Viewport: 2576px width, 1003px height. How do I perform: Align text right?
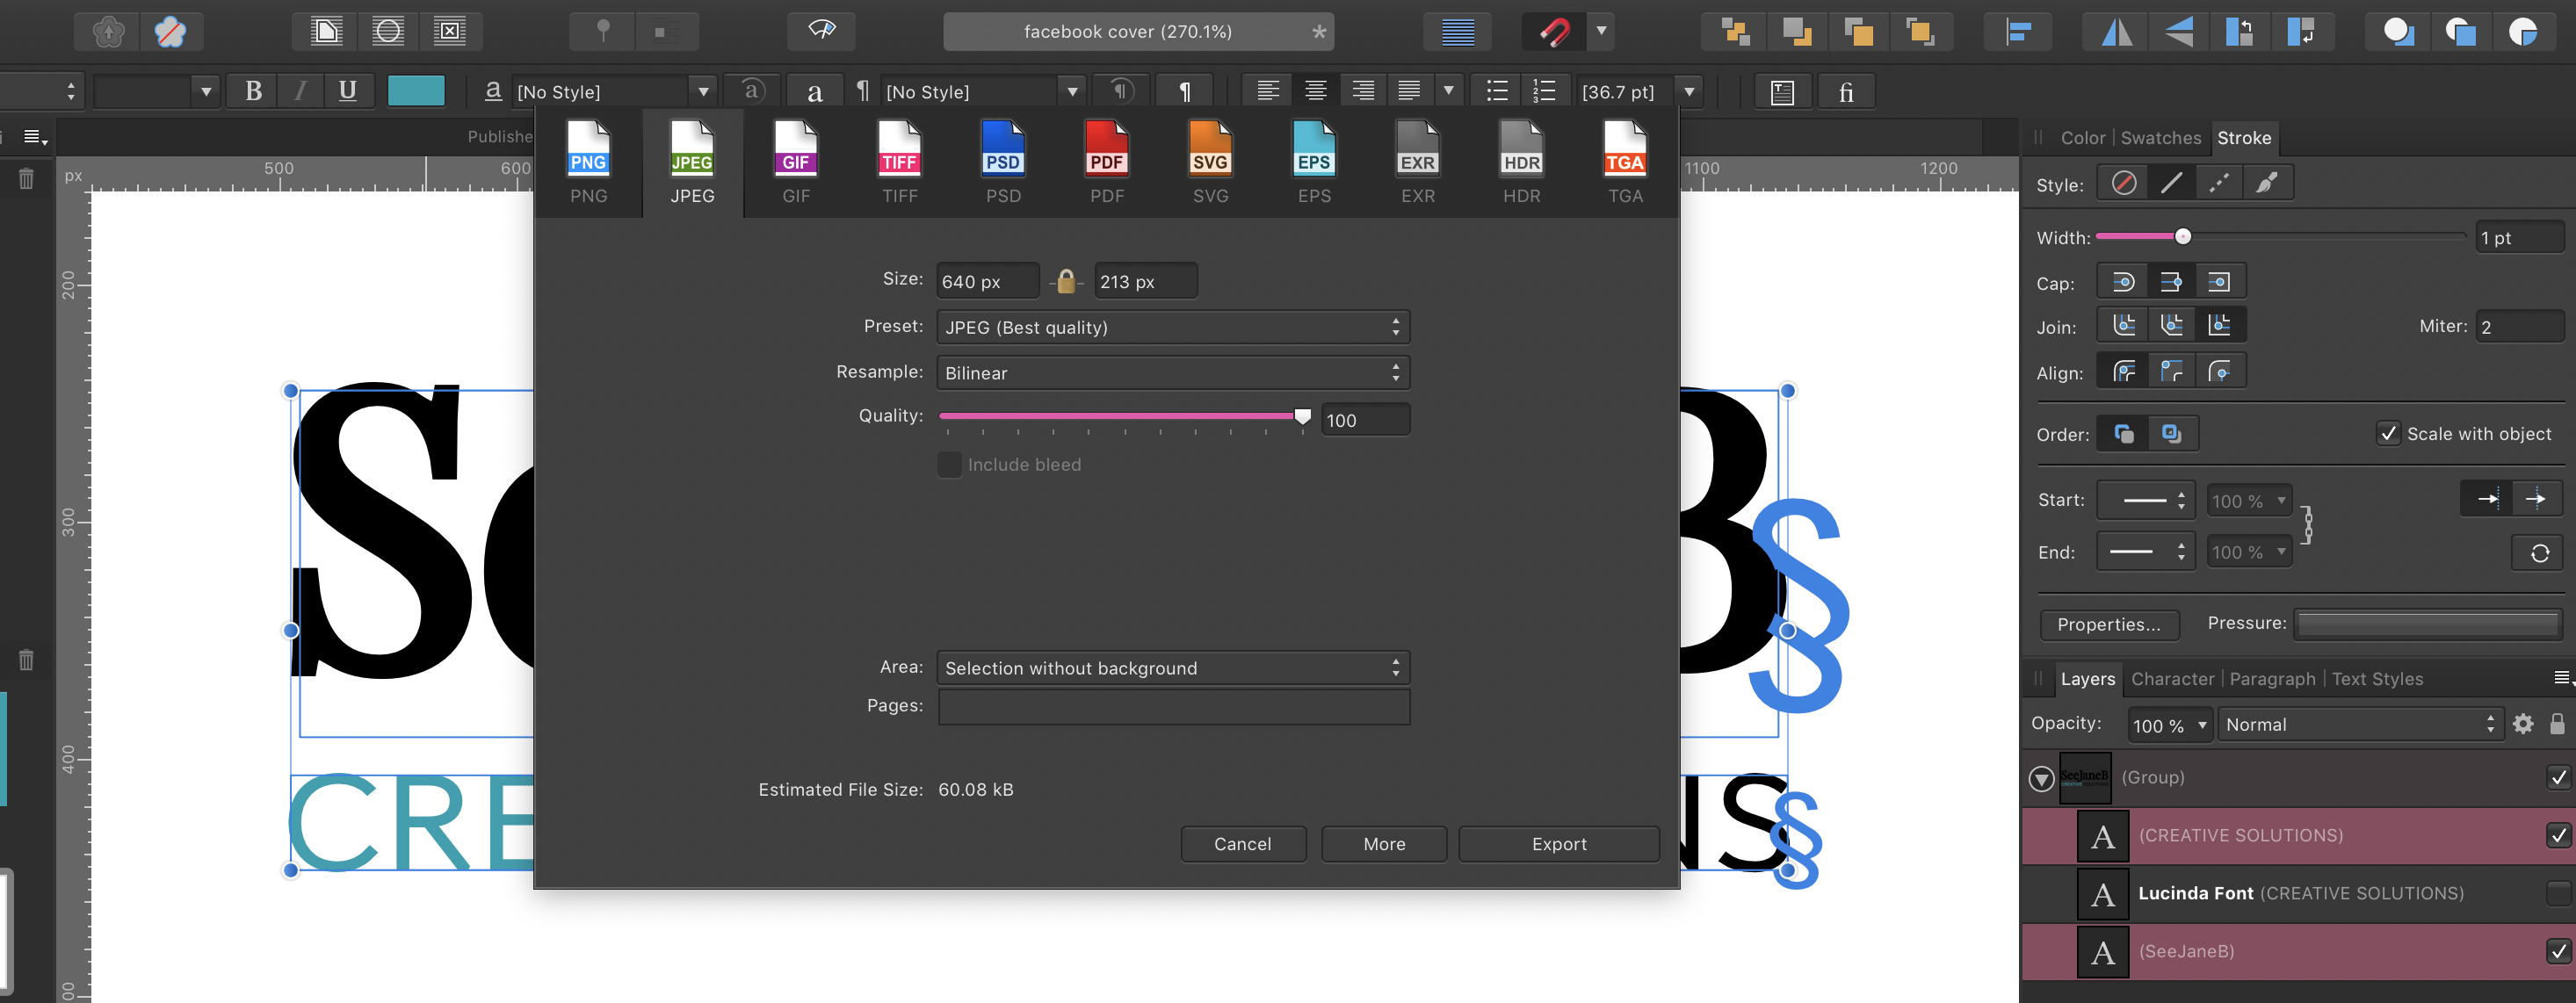click(x=1362, y=91)
